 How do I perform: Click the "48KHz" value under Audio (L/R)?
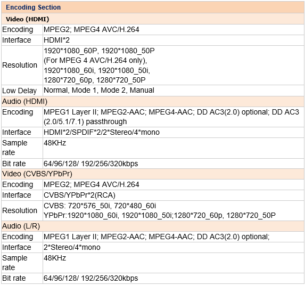click(55, 258)
